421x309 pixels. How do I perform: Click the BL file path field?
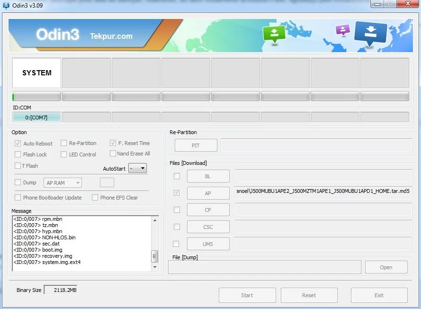(x=323, y=176)
